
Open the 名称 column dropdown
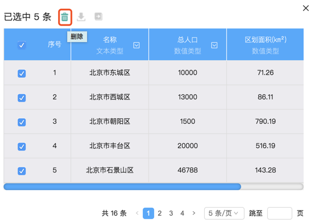click(137, 45)
